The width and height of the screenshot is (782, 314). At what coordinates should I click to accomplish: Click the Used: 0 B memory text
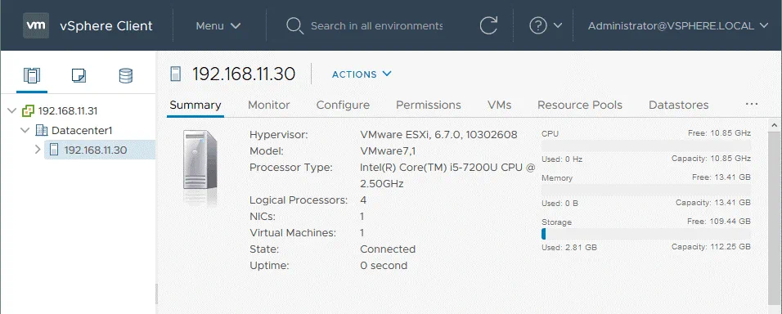point(560,204)
